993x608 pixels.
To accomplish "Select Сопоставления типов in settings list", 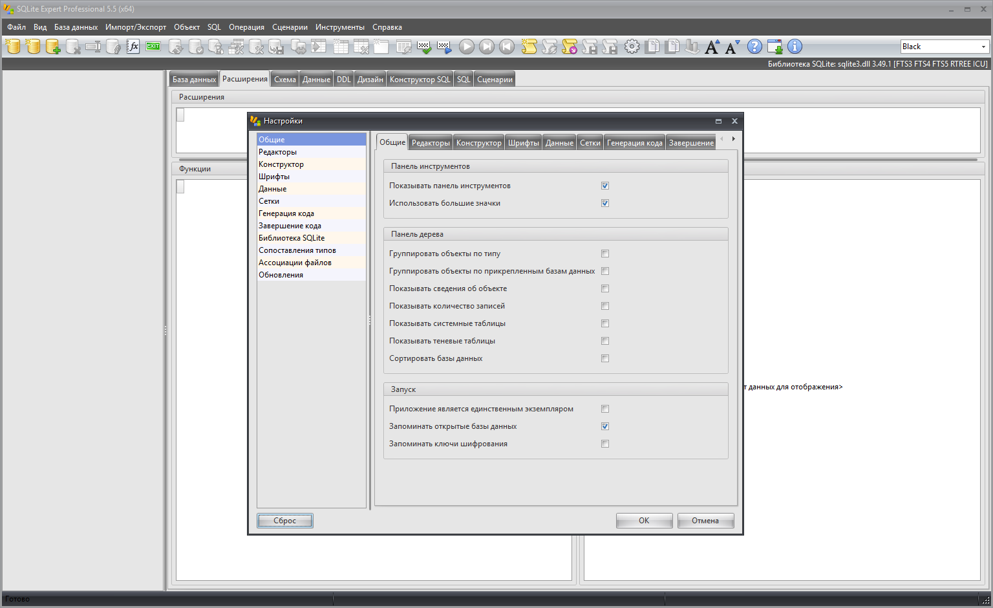I will 311,250.
